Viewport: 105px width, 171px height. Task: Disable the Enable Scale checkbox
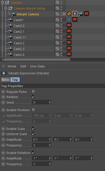point(33,128)
